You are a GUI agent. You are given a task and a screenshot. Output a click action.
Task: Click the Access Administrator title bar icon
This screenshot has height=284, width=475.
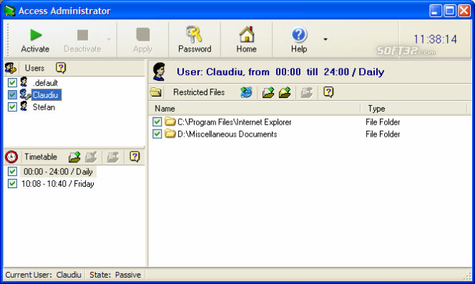(x=10, y=11)
